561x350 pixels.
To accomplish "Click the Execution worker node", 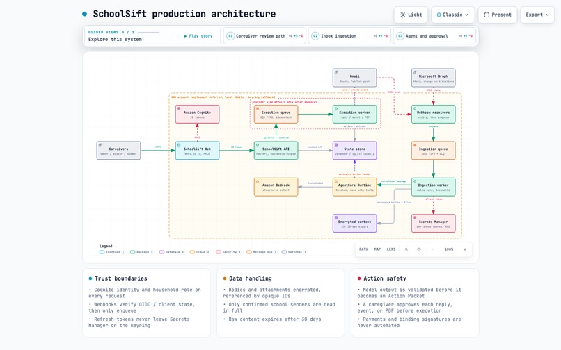I will 354,115.
